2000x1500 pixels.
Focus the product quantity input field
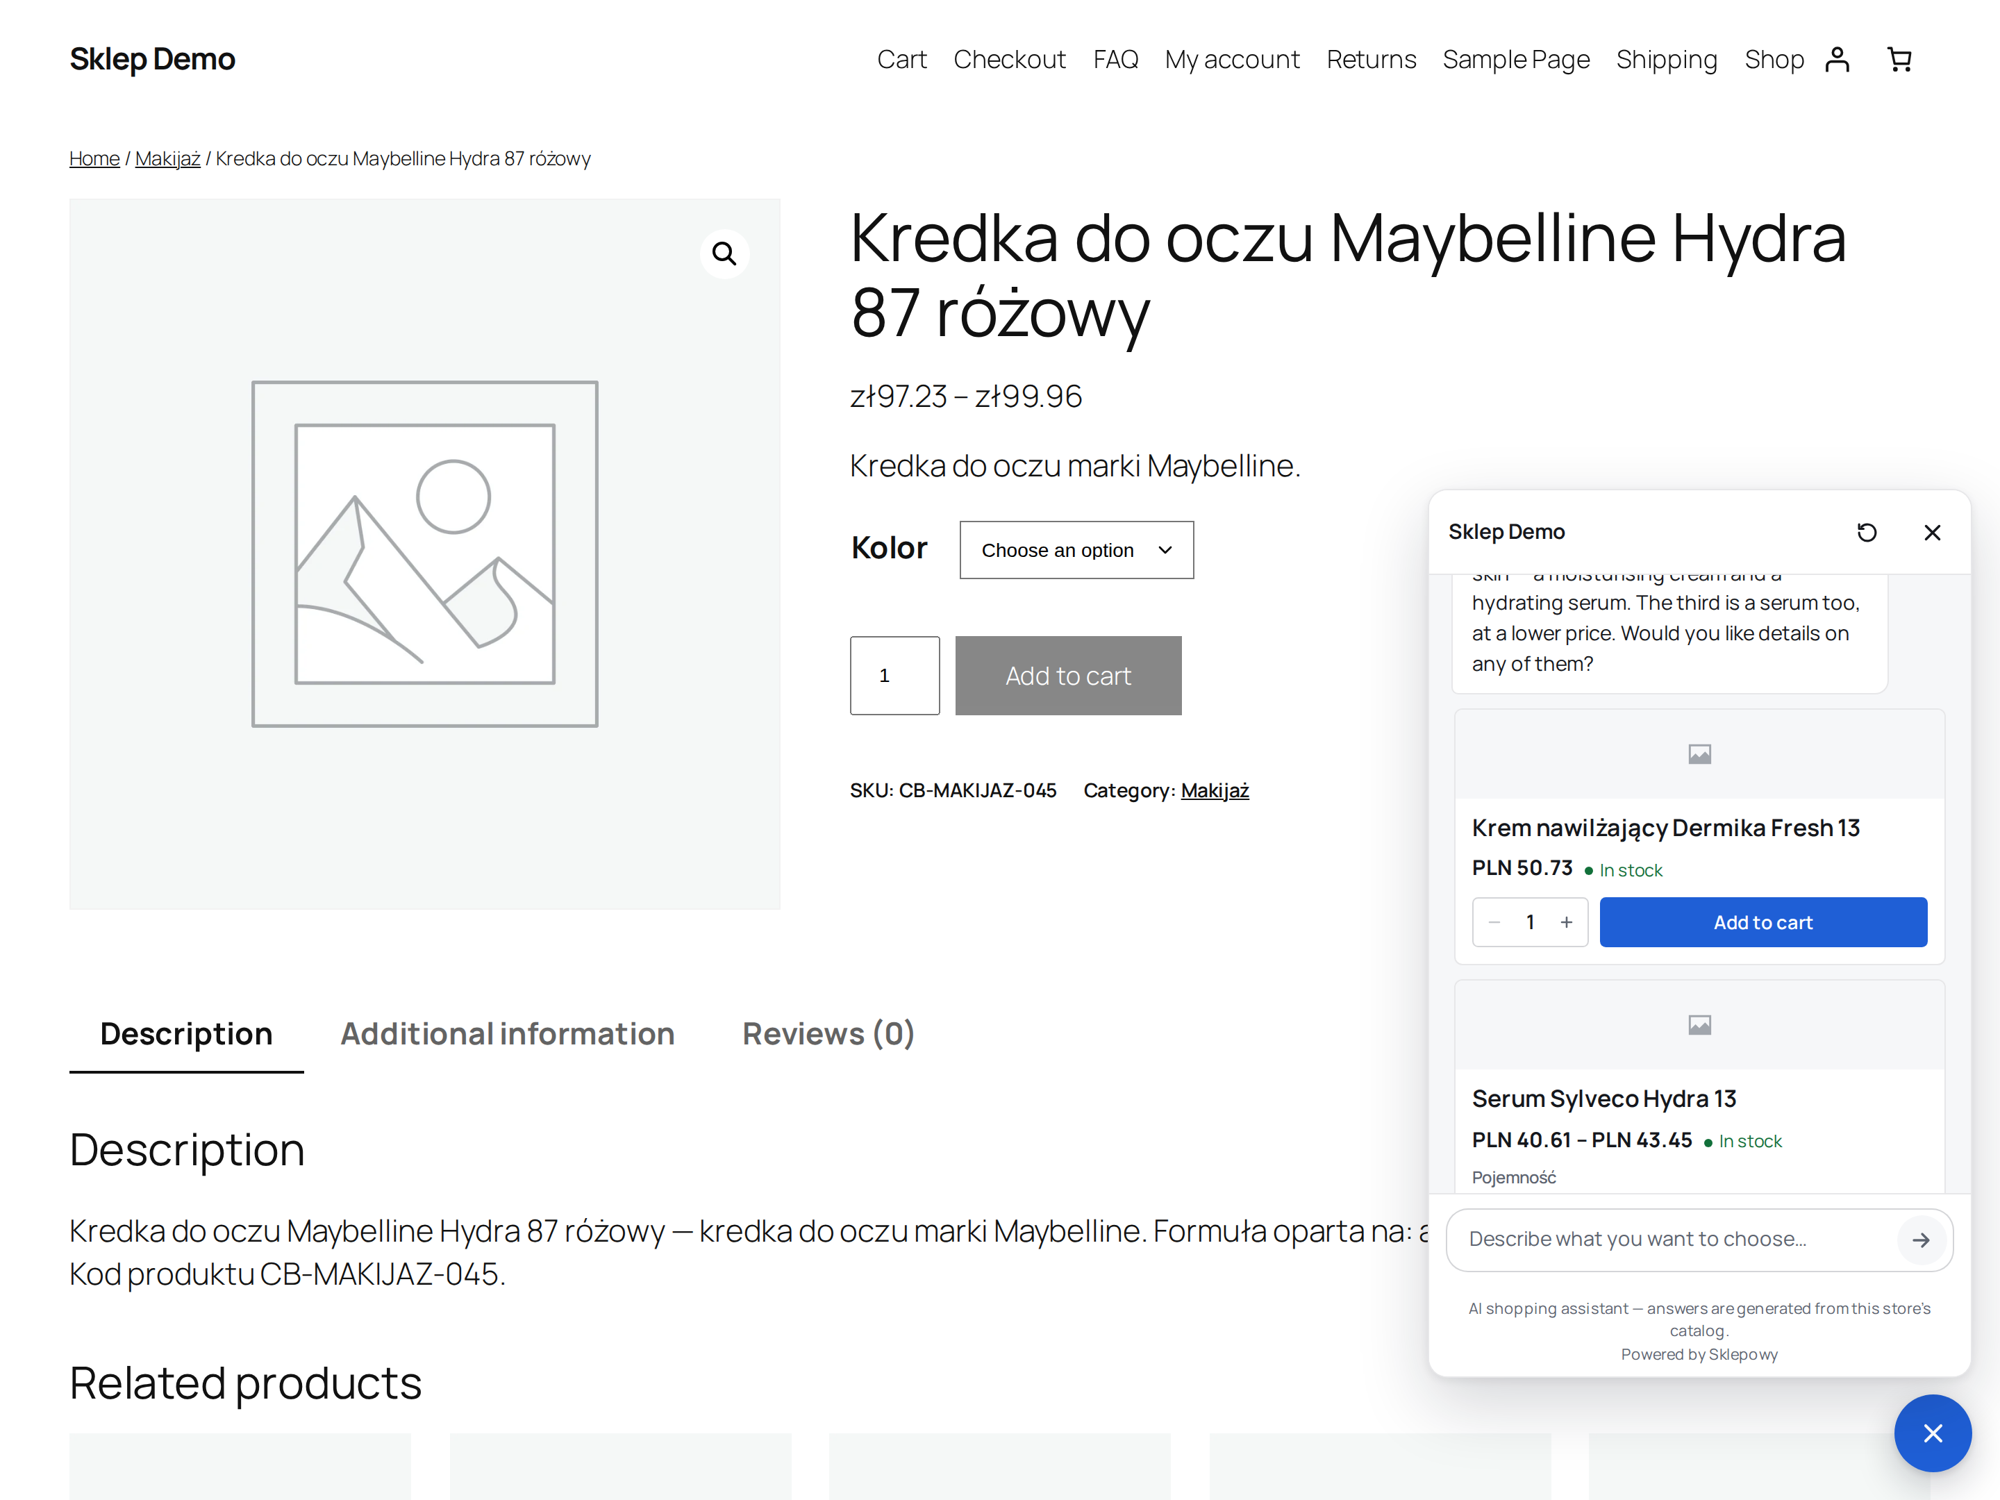[x=895, y=676]
